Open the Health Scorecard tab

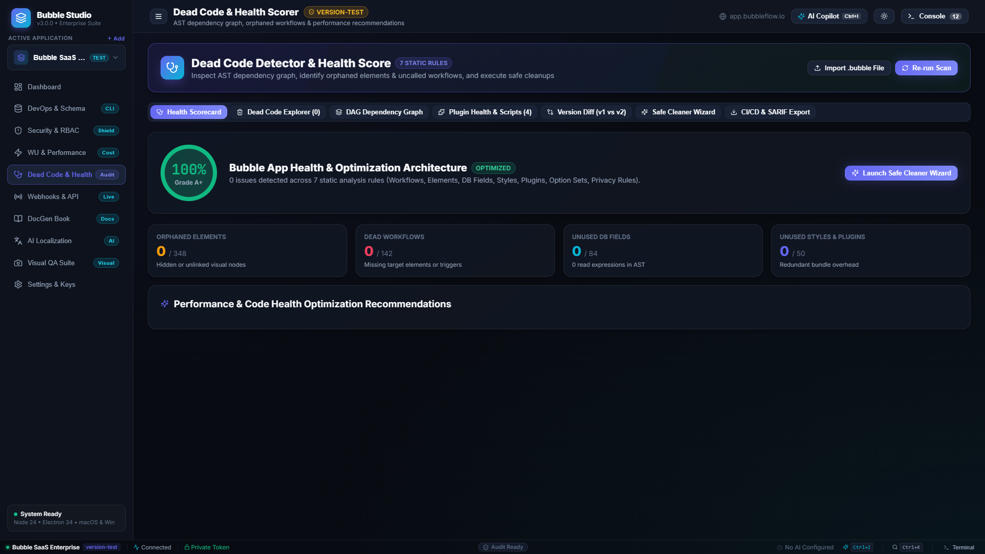coord(189,112)
